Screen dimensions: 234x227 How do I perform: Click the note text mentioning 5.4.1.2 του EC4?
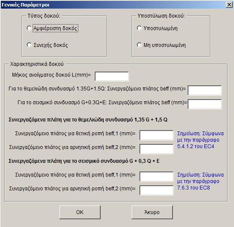200,140
